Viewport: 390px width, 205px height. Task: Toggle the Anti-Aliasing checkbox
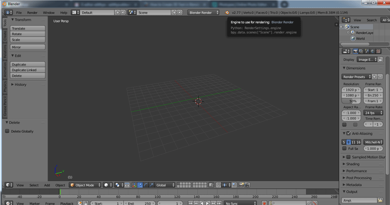pos(348,134)
